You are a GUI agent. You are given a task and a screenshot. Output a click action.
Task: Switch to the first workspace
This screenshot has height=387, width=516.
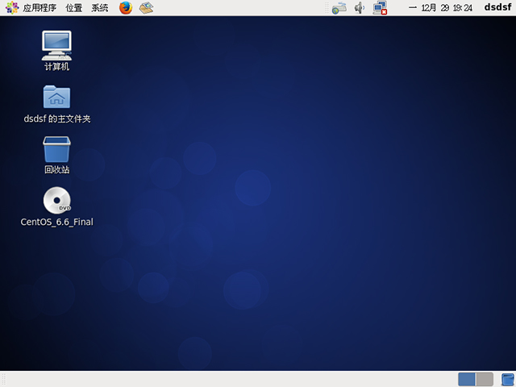point(467,380)
